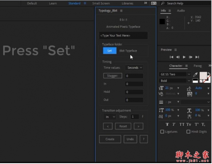Click the Steps value field
The width and height of the screenshot is (212, 164).
pyautogui.click(x=135, y=117)
